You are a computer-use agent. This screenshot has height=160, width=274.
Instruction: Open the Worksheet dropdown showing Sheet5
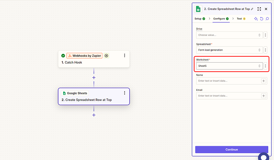[230, 66]
